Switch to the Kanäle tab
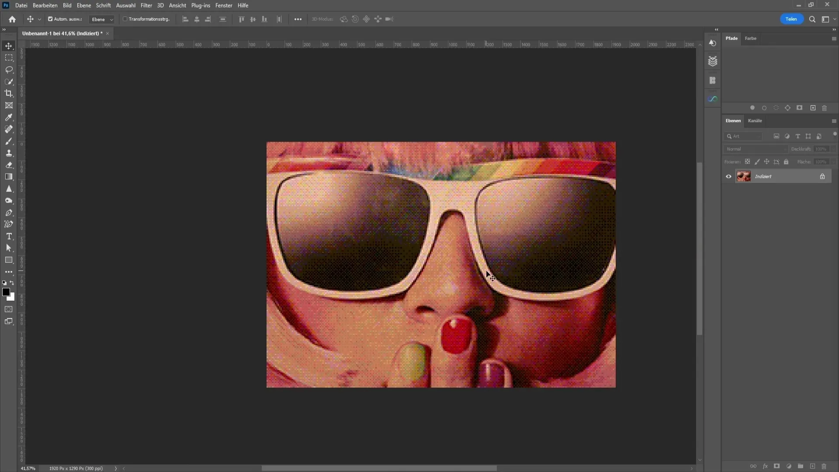The image size is (839, 472). (x=755, y=121)
